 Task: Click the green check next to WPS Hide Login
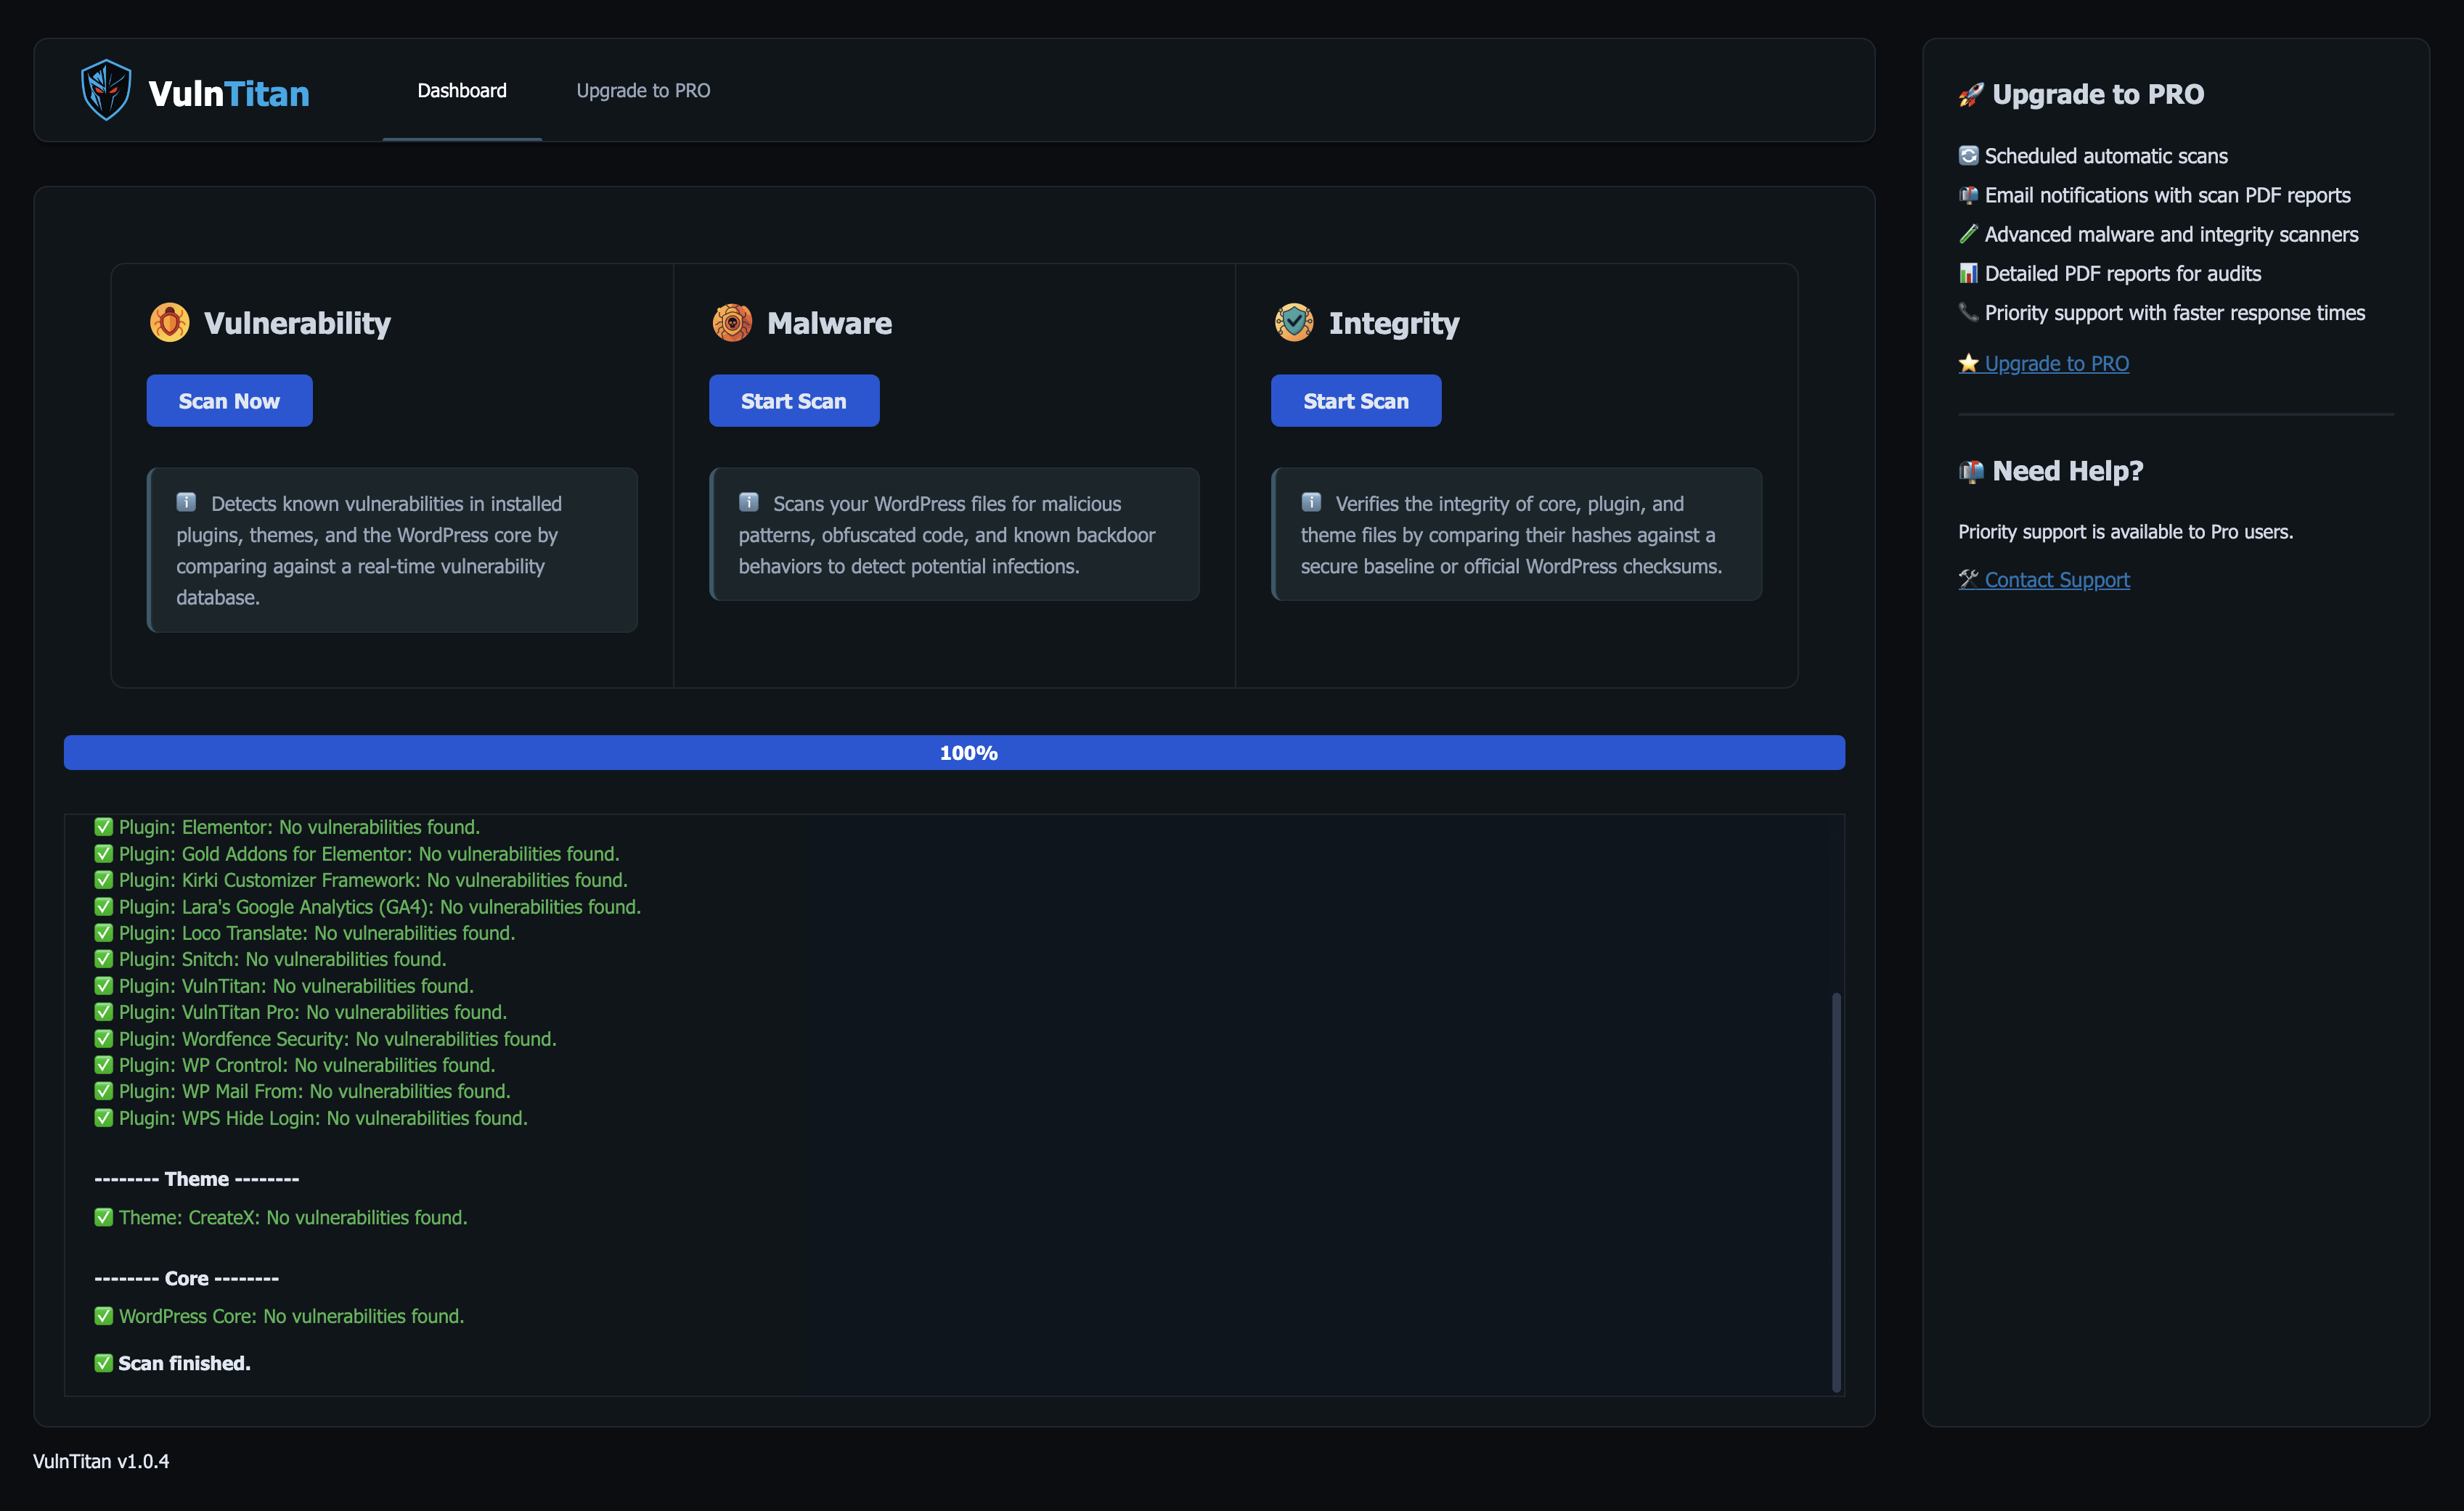[104, 1117]
